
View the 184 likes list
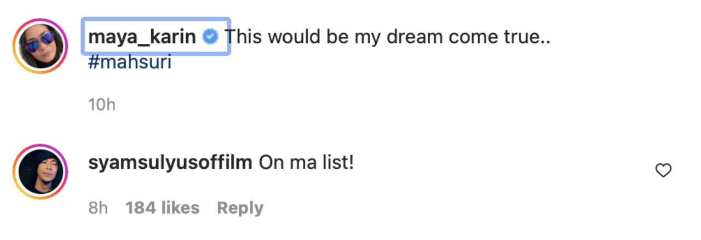pos(162,208)
